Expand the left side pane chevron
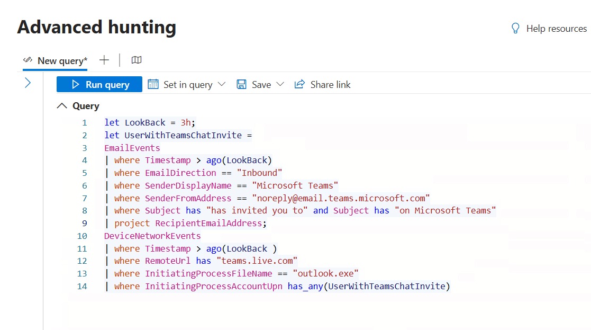The height and width of the screenshot is (330, 591). (x=28, y=83)
